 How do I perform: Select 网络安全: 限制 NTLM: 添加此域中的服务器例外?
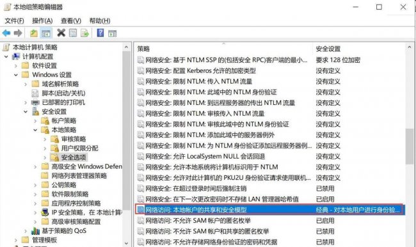point(210,135)
